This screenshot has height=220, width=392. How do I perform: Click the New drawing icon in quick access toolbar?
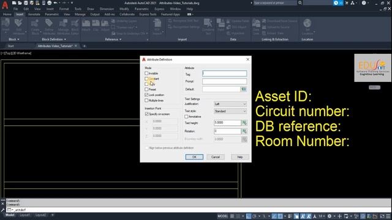pyautogui.click(x=14, y=3)
